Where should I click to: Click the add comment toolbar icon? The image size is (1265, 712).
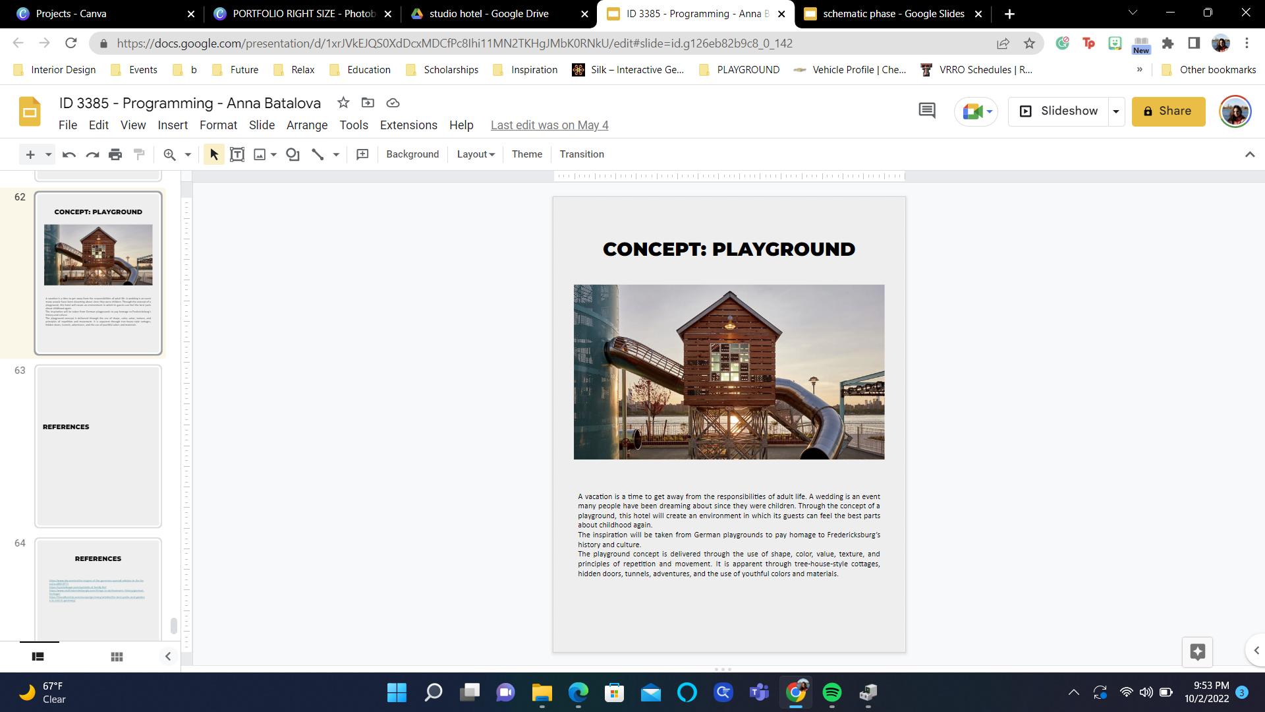362,154
